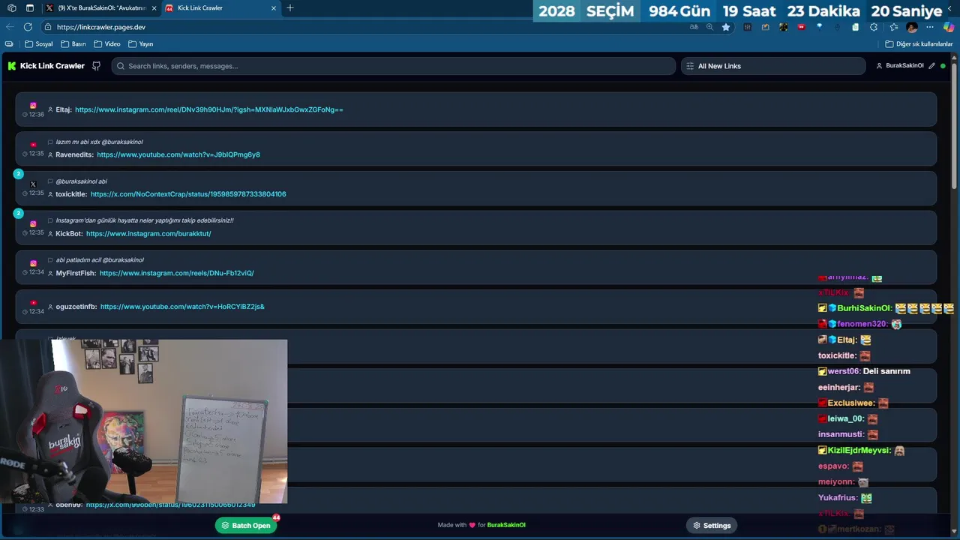
Task: Open the Diğer sık kullanılanlar bookmarks folder
Action: [919, 44]
